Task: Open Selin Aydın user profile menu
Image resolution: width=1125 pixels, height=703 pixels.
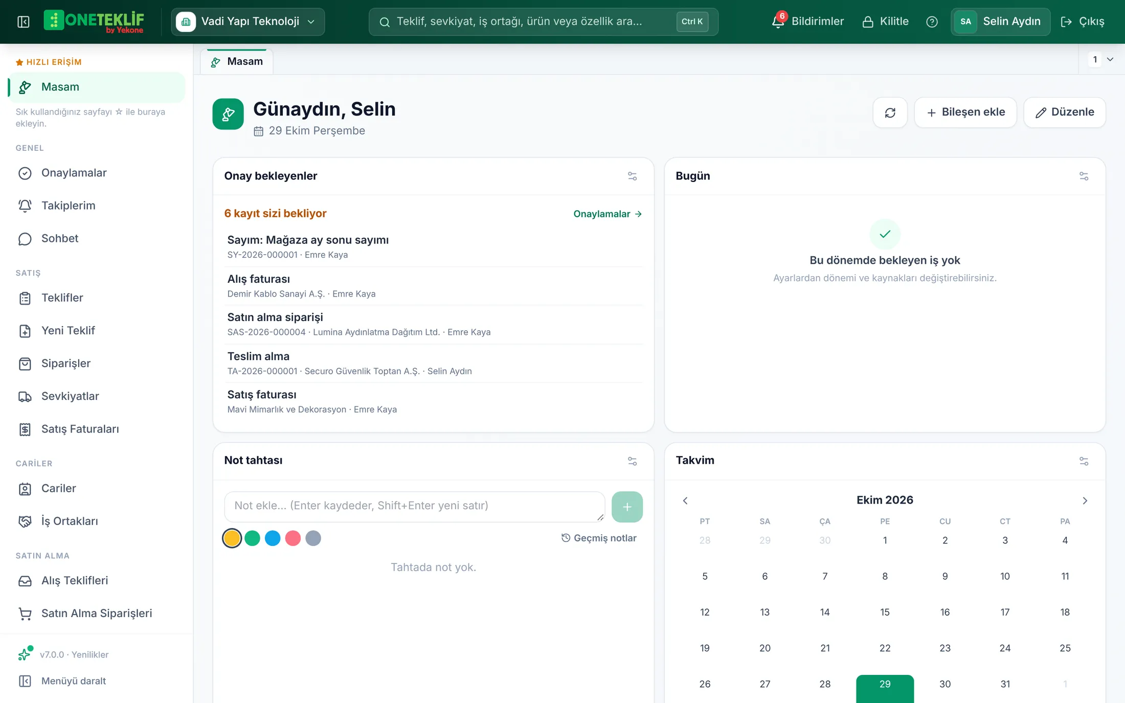Action: click(x=1000, y=21)
